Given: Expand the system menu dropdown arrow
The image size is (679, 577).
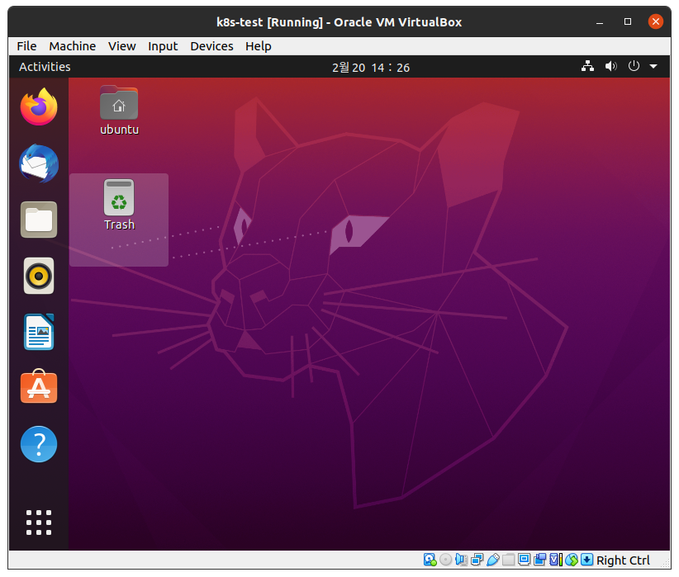Looking at the screenshot, I should (x=653, y=66).
